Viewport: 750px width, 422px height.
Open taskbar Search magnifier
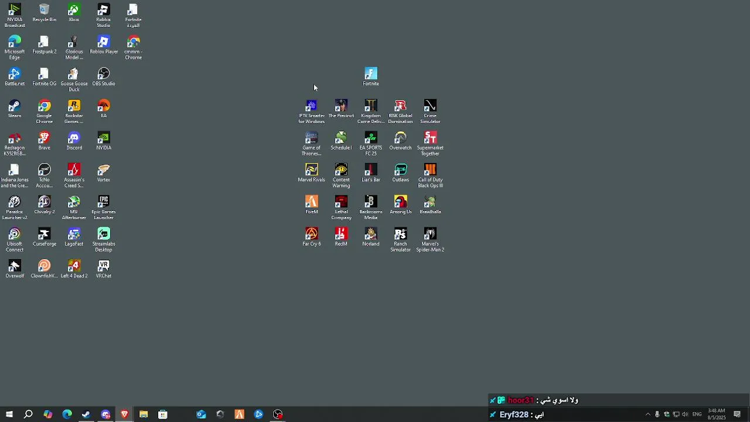[28, 414]
